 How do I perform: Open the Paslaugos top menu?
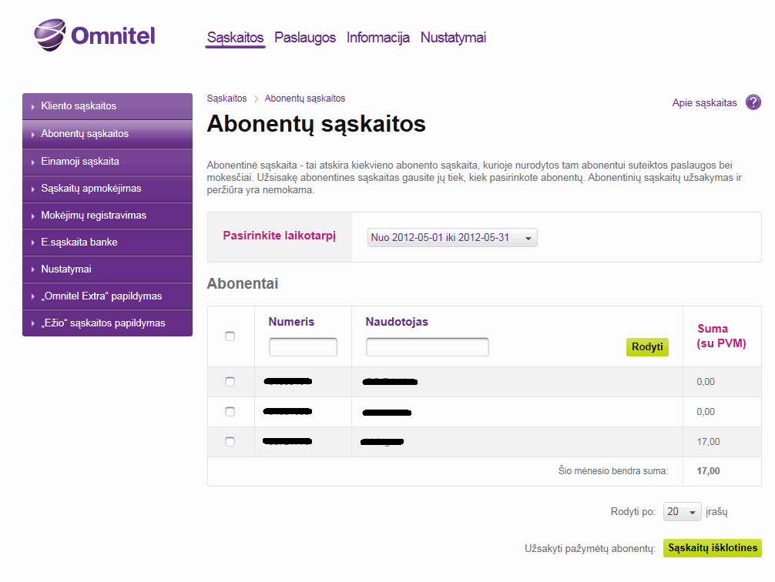pos(305,38)
